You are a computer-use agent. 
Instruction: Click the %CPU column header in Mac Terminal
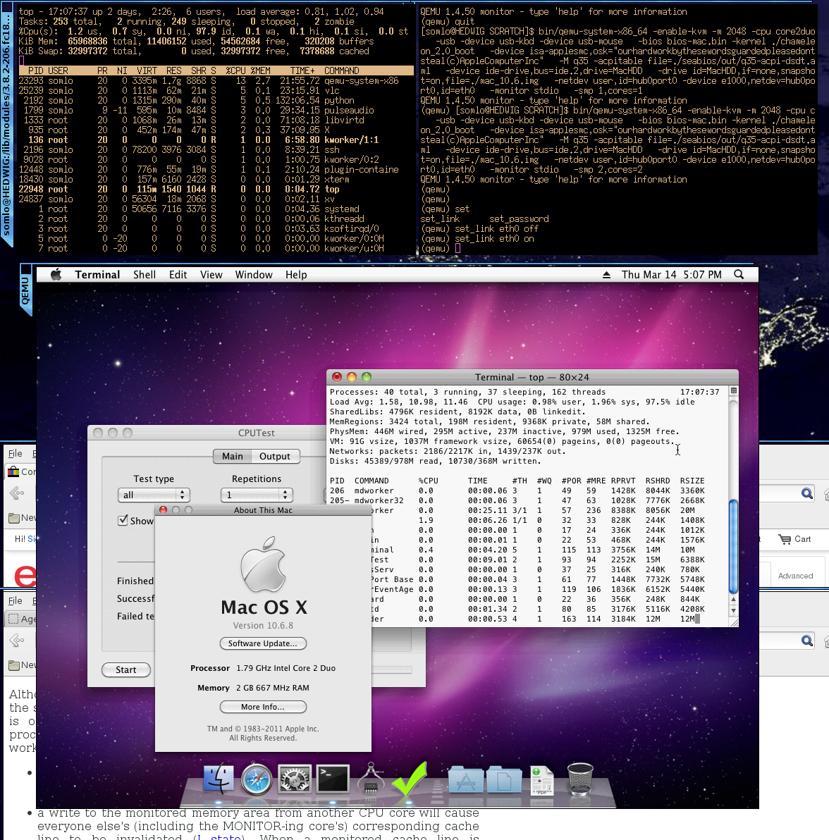coord(428,481)
